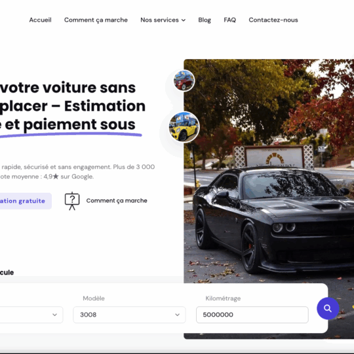Open the FAQ page link
Screen dimensions: 354x354
(230, 20)
